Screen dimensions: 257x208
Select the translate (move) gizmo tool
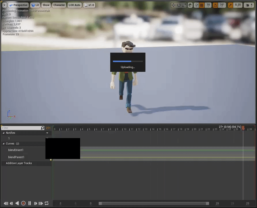coord(173,5)
